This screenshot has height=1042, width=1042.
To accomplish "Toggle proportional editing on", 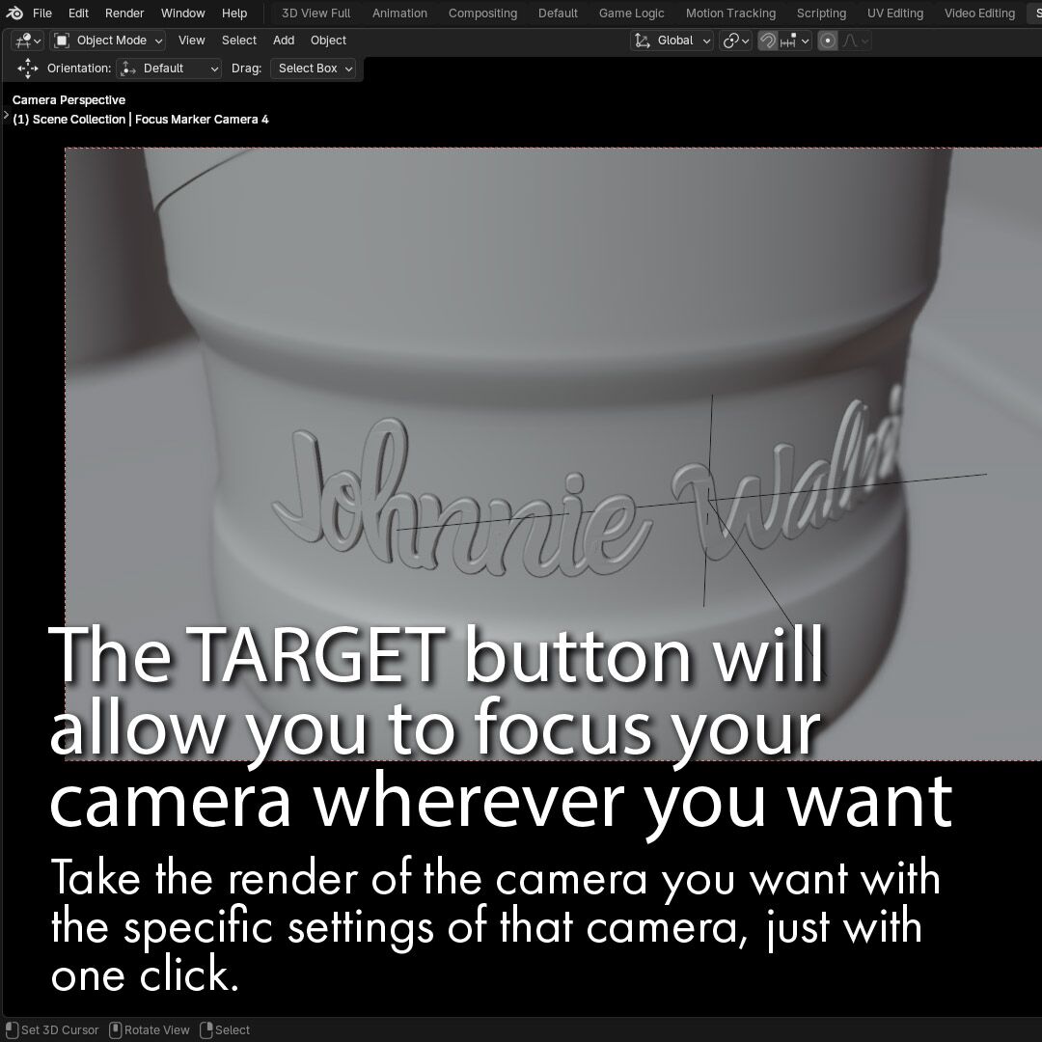I will (x=828, y=41).
